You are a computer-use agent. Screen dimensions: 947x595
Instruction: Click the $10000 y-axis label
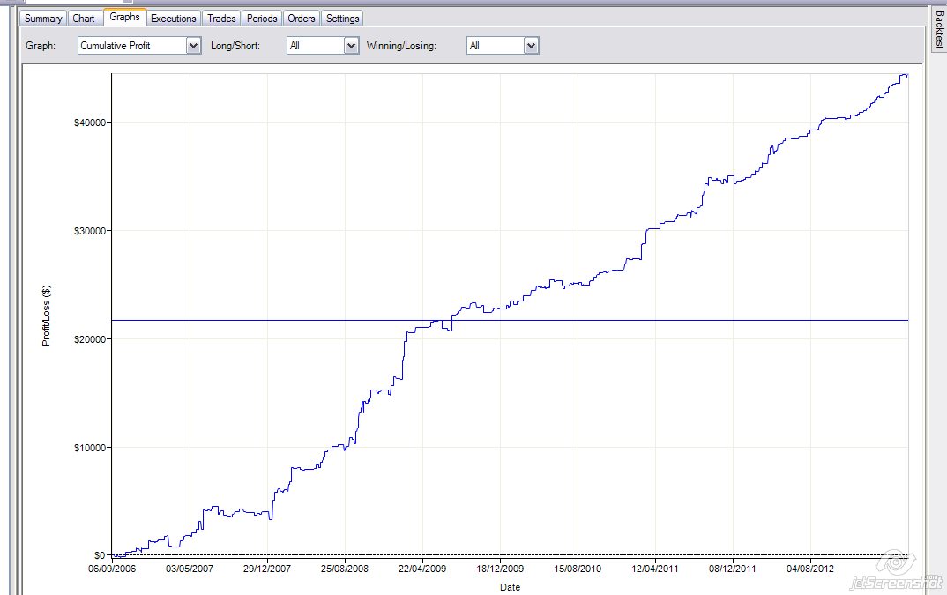click(x=90, y=448)
